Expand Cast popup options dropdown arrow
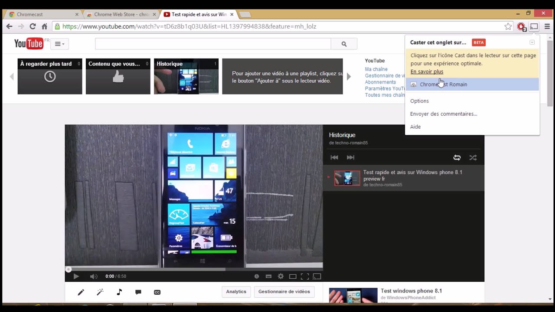The image size is (555, 312). pyautogui.click(x=532, y=42)
